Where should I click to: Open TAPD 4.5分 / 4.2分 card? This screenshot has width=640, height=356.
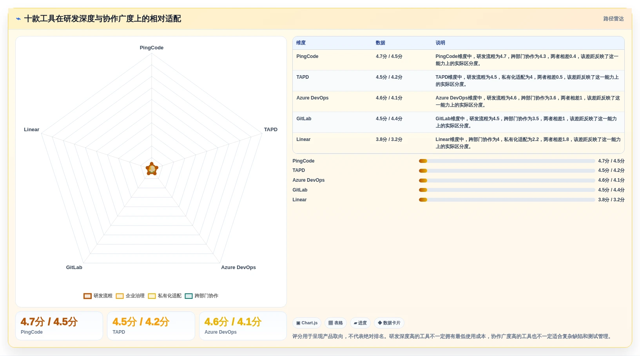151,326
